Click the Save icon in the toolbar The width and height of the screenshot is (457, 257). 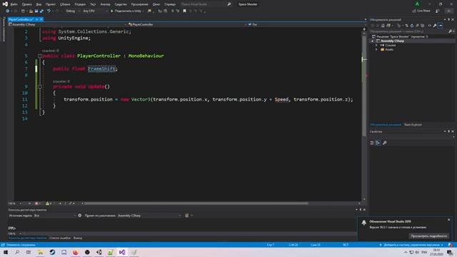[36, 11]
